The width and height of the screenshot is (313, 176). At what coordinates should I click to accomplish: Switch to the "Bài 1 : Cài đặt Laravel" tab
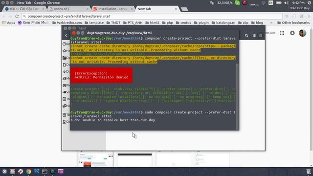click(24, 9)
